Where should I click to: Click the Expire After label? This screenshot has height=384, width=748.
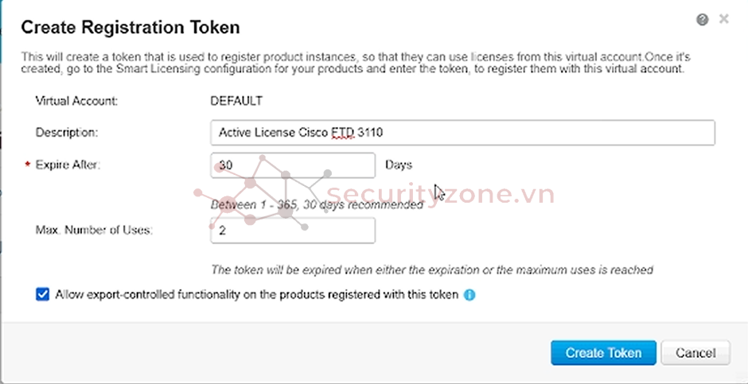click(68, 165)
